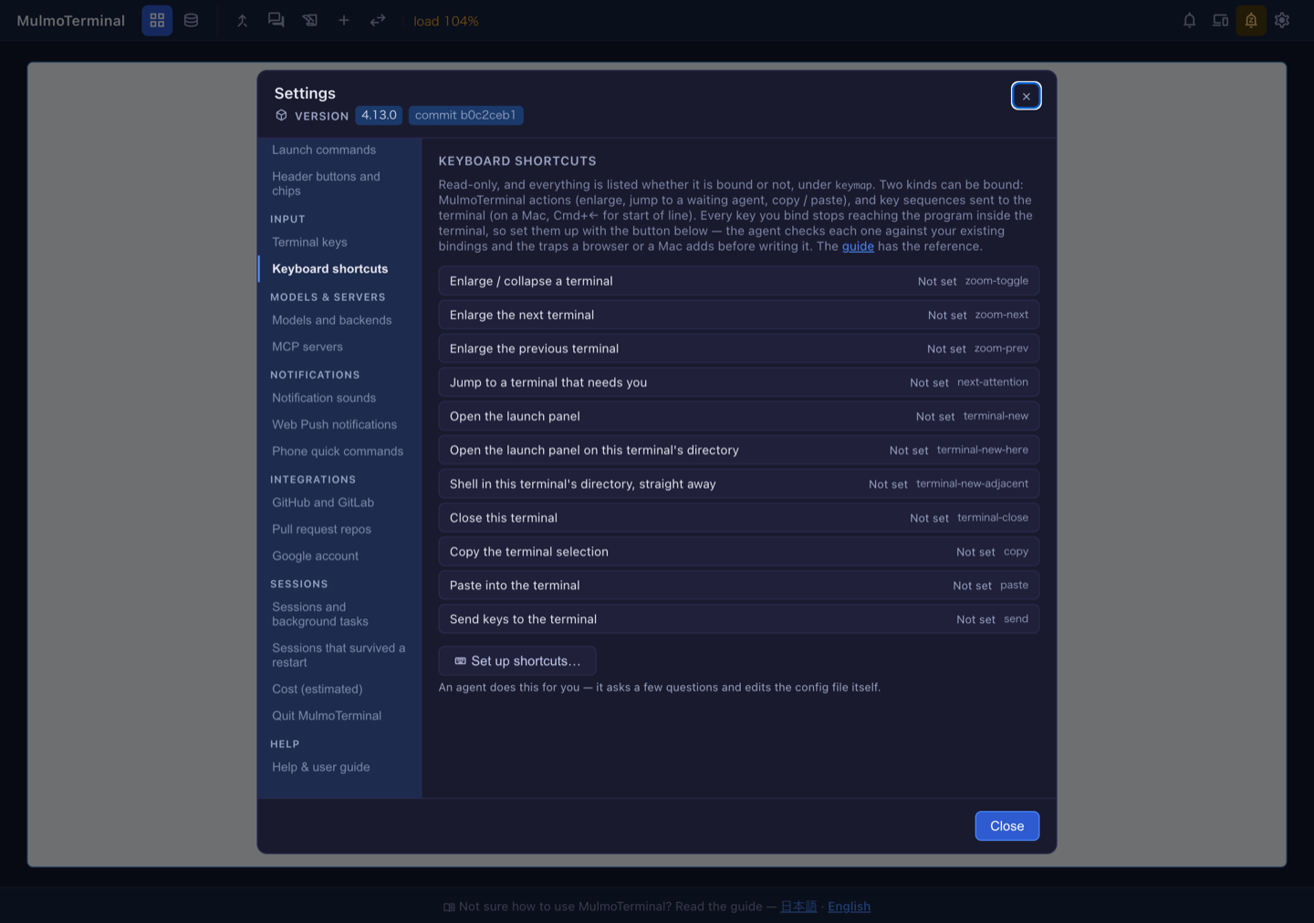Select Keyboard shortcuts in the sidebar
Image resolution: width=1314 pixels, height=923 pixels.
[x=339, y=269]
